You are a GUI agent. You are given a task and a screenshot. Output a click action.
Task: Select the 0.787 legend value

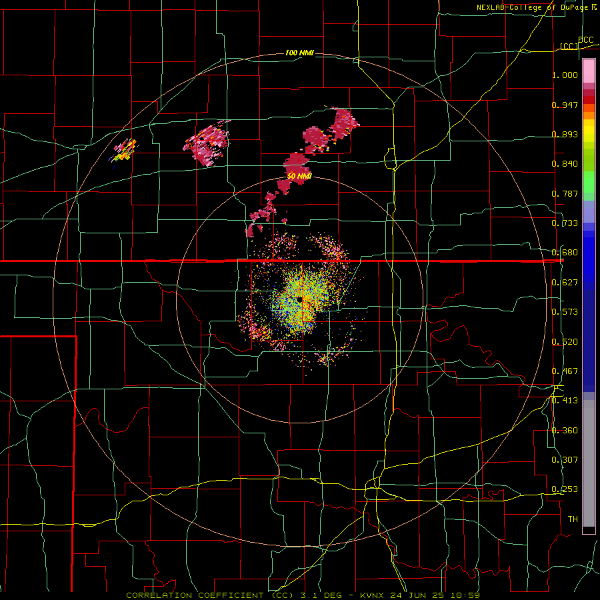click(565, 193)
